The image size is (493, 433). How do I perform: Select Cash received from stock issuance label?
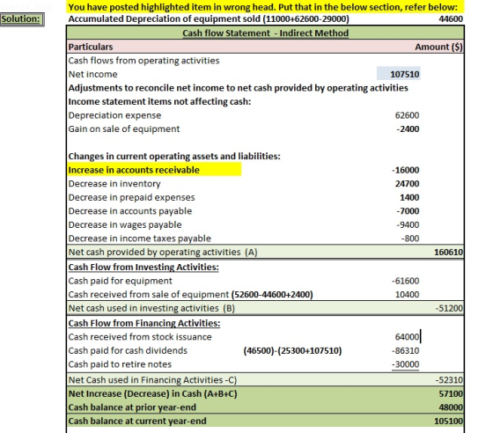tap(140, 337)
